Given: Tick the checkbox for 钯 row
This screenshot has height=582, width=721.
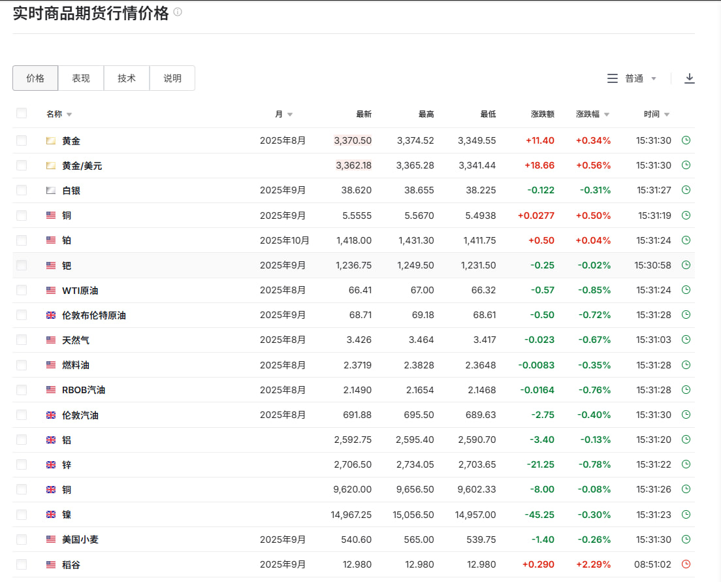Looking at the screenshot, I should tap(22, 265).
